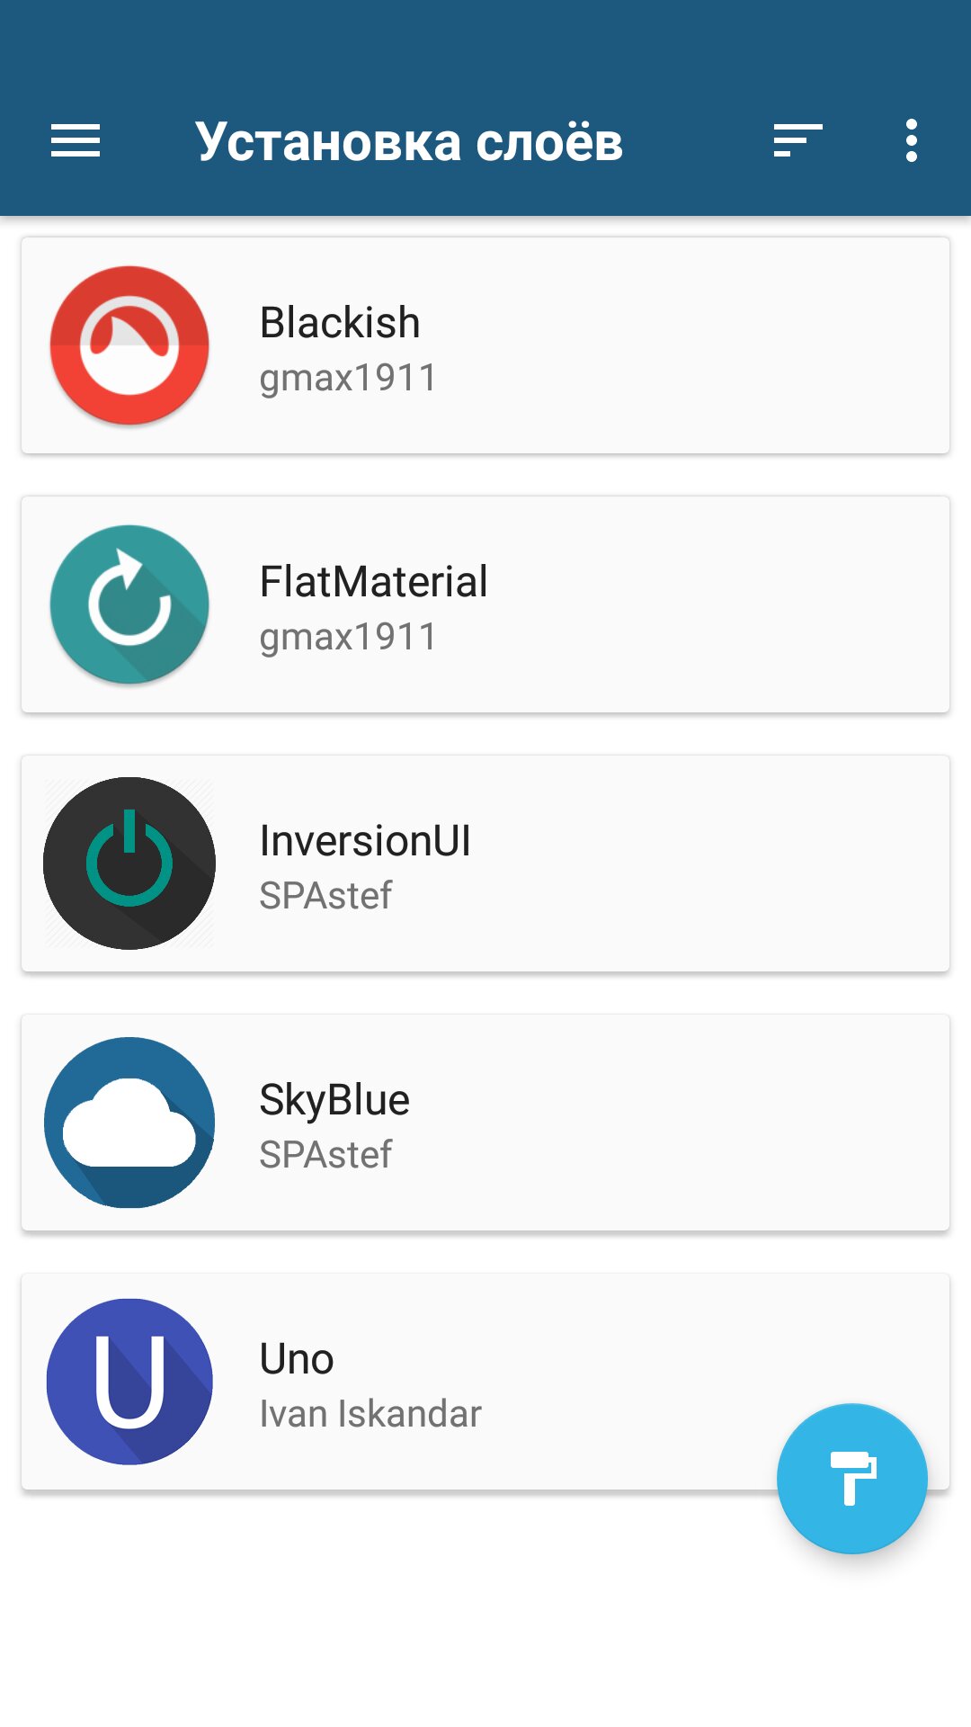Select the SkyBlue layer name
This screenshot has height=1727, width=971.
pos(334,1099)
